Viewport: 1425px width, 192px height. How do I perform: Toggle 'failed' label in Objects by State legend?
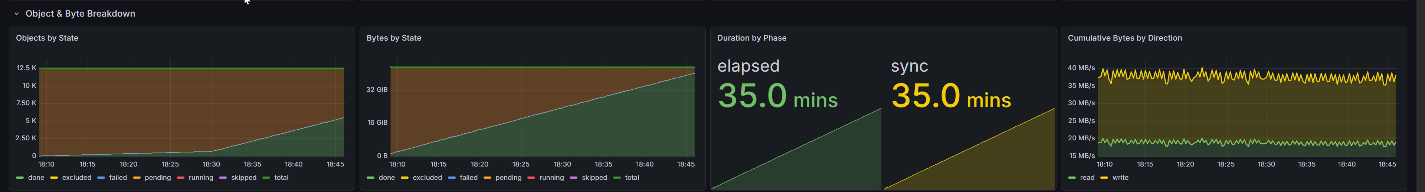click(118, 178)
